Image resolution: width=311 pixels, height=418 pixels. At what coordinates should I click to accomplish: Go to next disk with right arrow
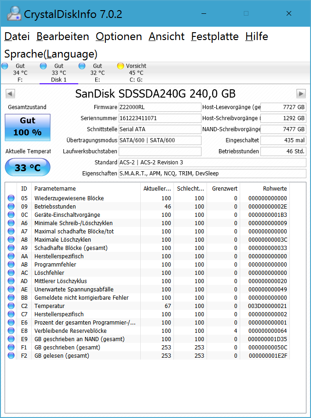(301, 94)
